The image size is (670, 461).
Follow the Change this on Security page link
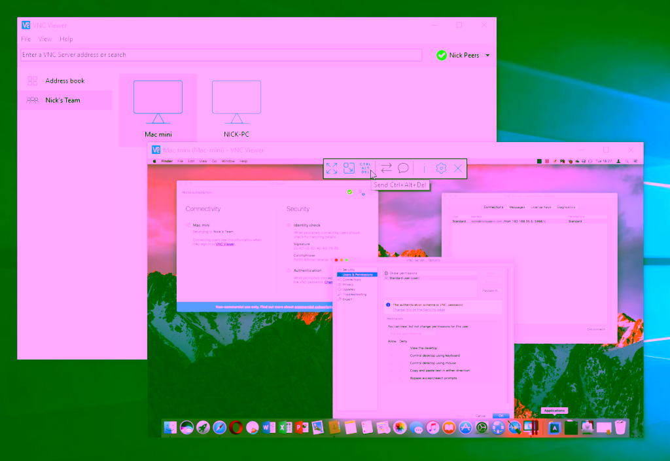click(417, 309)
